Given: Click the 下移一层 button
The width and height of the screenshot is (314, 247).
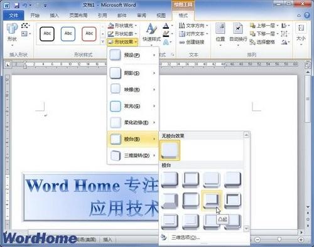Looking at the screenshot, I should click(264, 34).
